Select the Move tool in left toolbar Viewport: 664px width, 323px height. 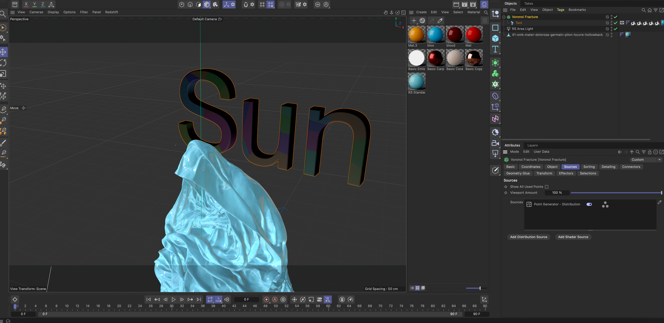(3, 52)
